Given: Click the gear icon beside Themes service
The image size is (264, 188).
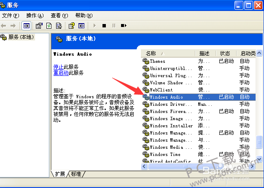Looking at the screenshot, I should (x=146, y=61).
